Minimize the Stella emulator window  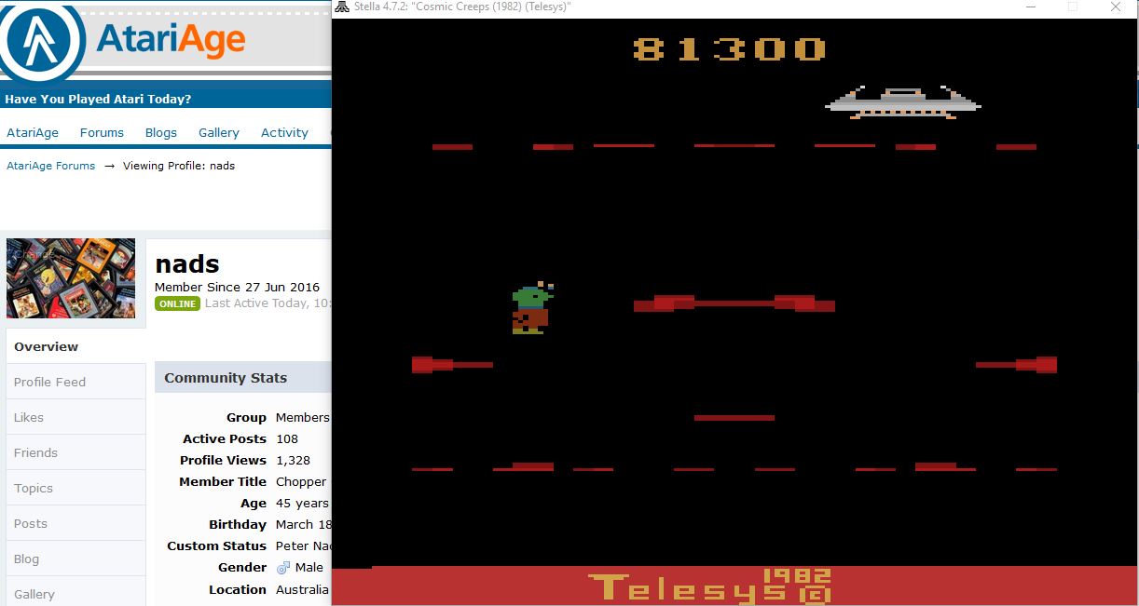[1031, 7]
